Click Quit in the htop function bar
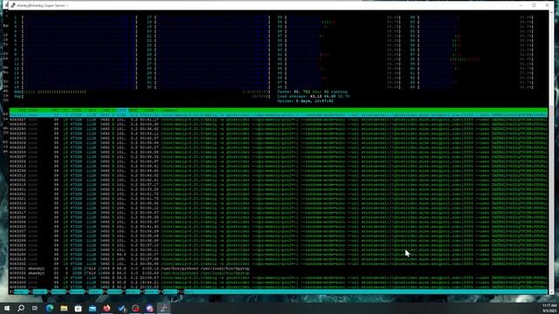 pos(190,292)
